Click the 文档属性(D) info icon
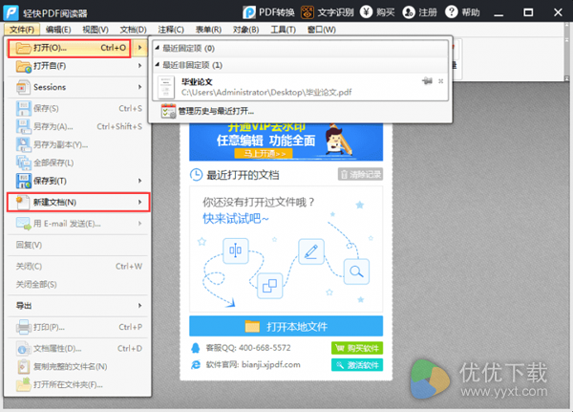The width and height of the screenshot is (573, 412). pyautogui.click(x=23, y=348)
